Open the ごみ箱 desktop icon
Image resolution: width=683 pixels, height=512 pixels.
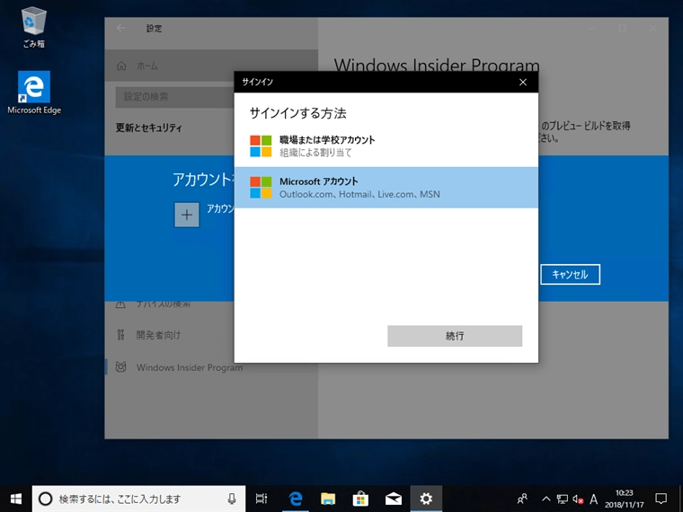[34, 28]
